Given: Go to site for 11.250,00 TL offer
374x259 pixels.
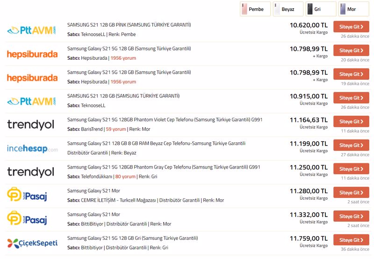Looking at the screenshot, I should tap(351, 169).
